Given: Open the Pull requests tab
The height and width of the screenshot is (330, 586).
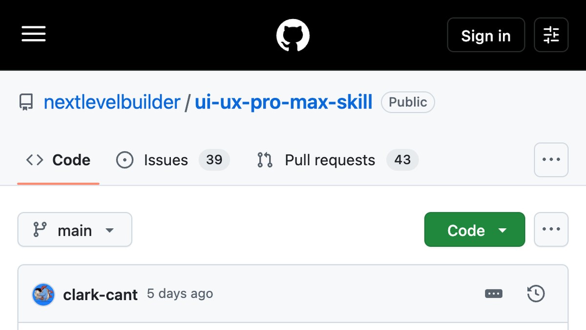Looking at the screenshot, I should 337,160.
